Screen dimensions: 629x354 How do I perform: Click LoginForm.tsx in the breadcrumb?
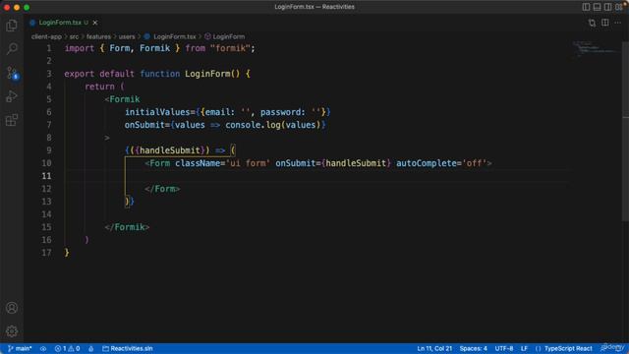[175, 36]
